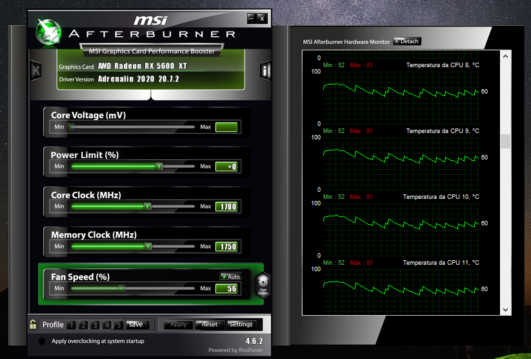Click the monitor scrollbar up arrow
The image size is (531, 359).
[505, 56]
